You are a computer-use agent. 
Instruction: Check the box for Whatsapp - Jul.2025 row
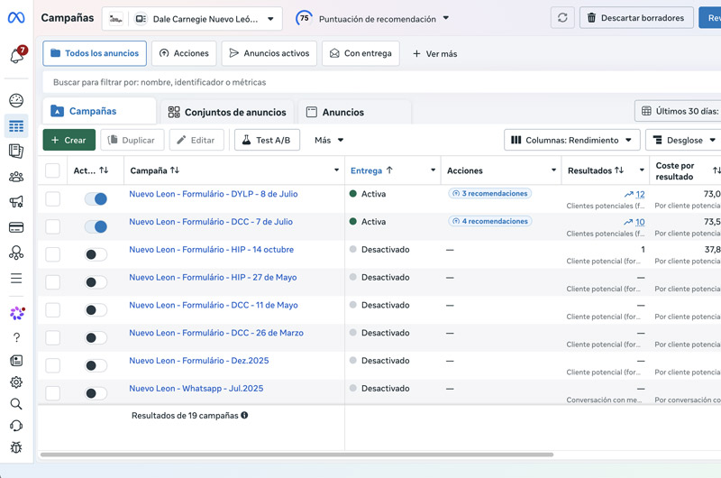(x=52, y=393)
